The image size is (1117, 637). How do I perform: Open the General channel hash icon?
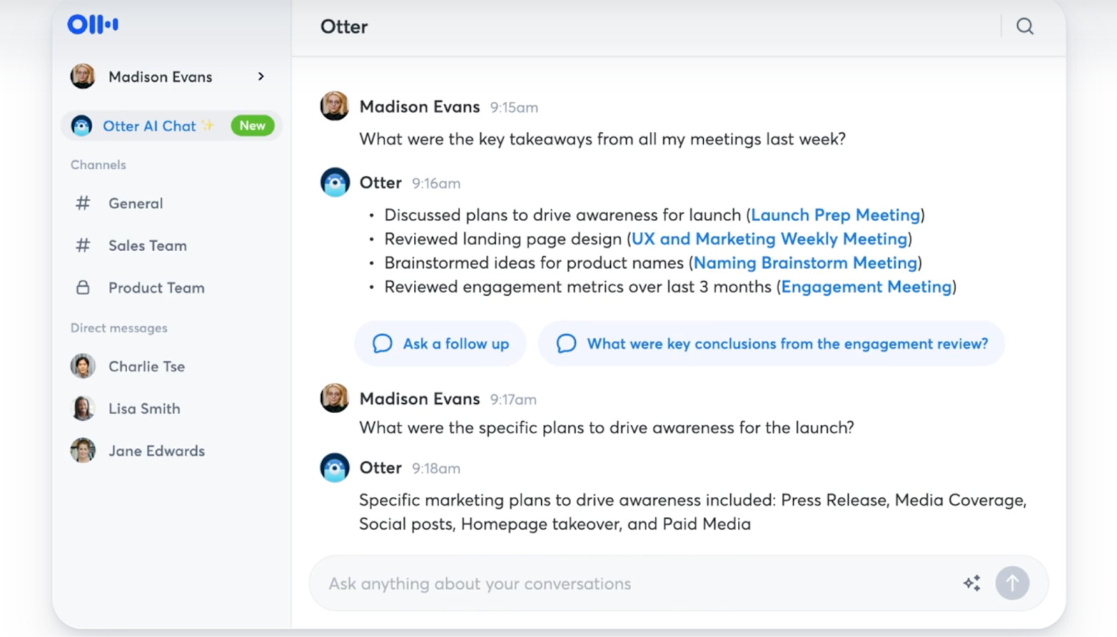click(x=83, y=203)
